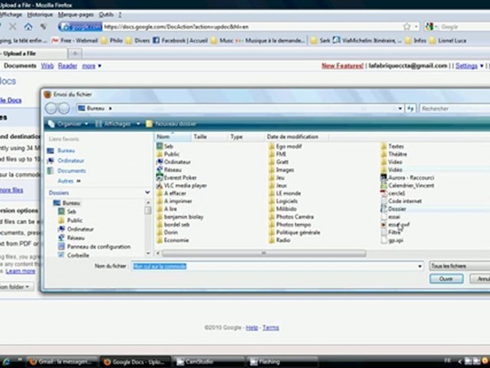The width and height of the screenshot is (490, 368).
Task: Collapse the Dossiers pane
Action: click(148, 193)
